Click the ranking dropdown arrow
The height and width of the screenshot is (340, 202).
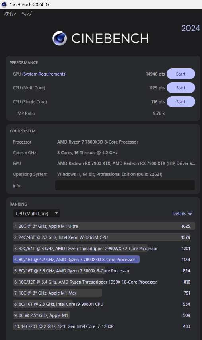(x=56, y=213)
